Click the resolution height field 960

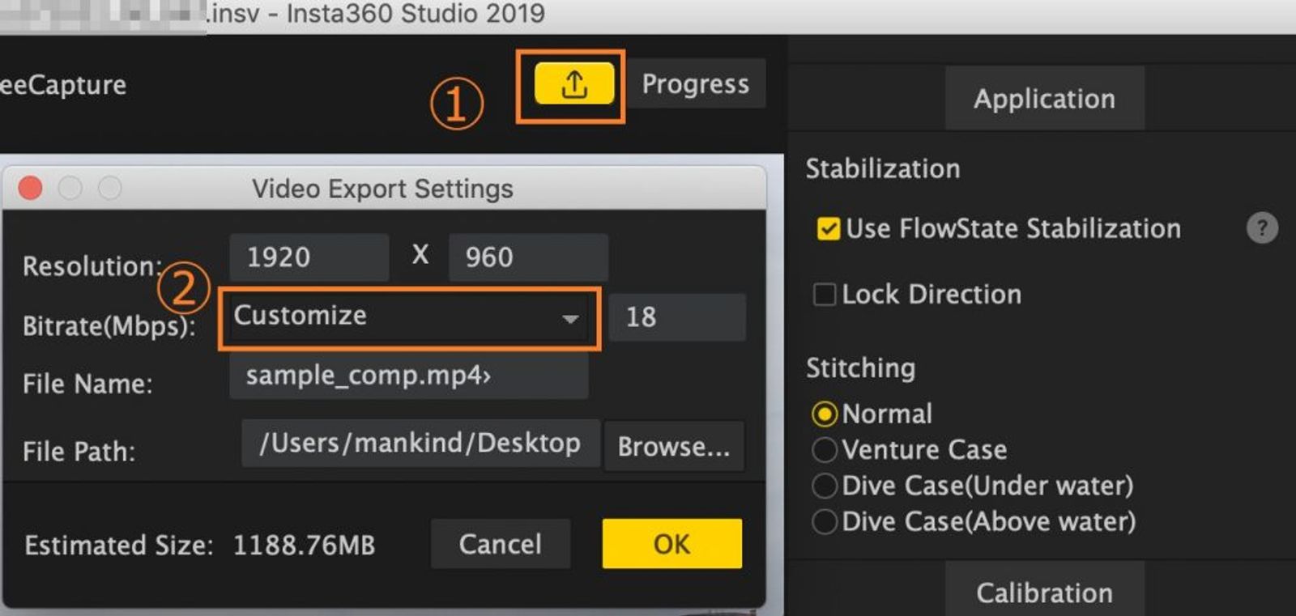pos(528,257)
